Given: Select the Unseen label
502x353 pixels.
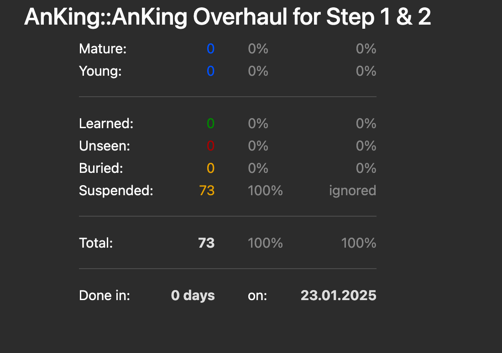Looking at the screenshot, I should (x=105, y=146).
